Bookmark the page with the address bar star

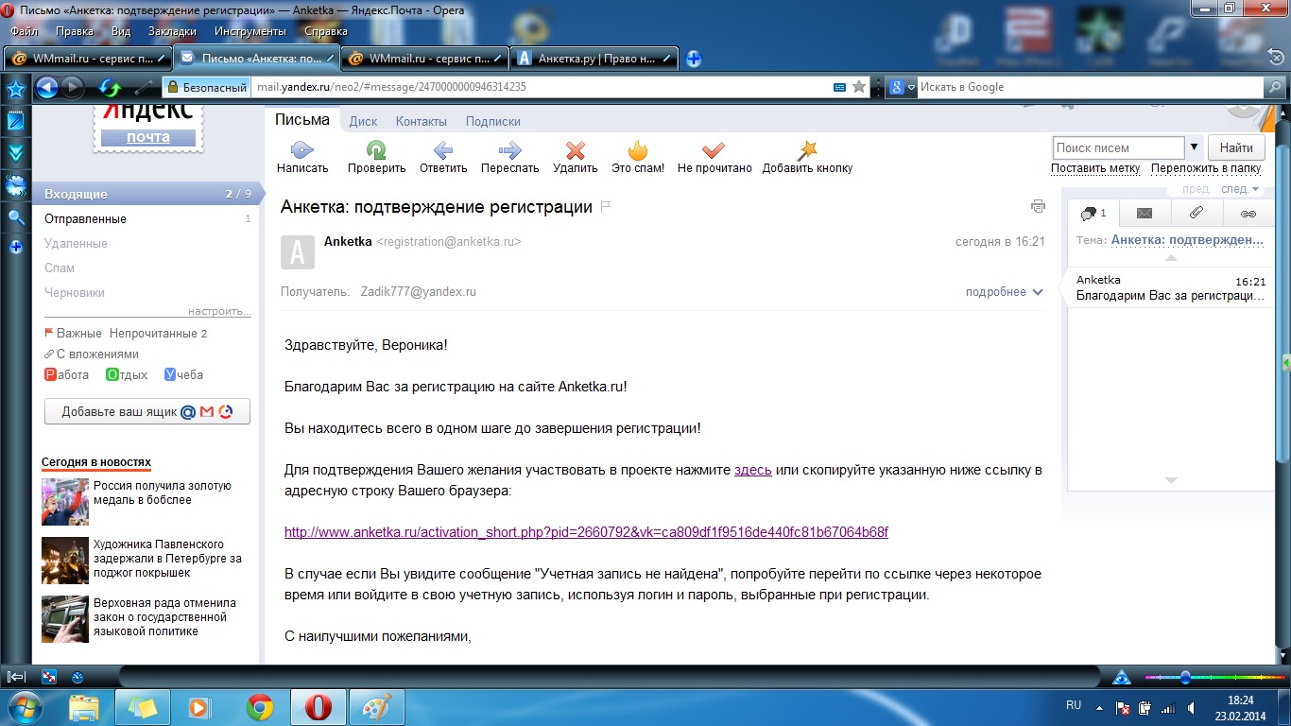click(859, 87)
